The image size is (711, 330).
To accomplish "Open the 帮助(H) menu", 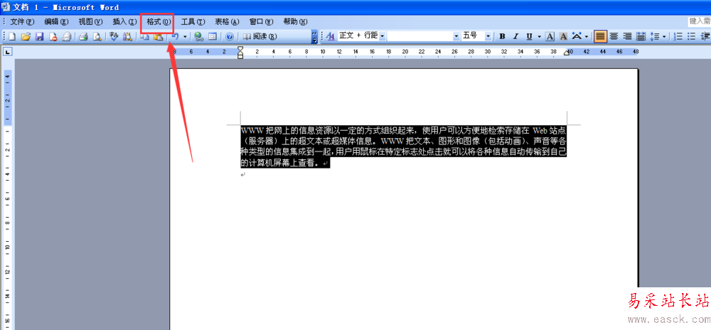I will pos(295,22).
